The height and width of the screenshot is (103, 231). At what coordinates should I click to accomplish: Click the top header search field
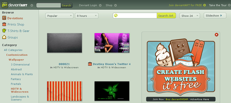click(x=49, y=5)
